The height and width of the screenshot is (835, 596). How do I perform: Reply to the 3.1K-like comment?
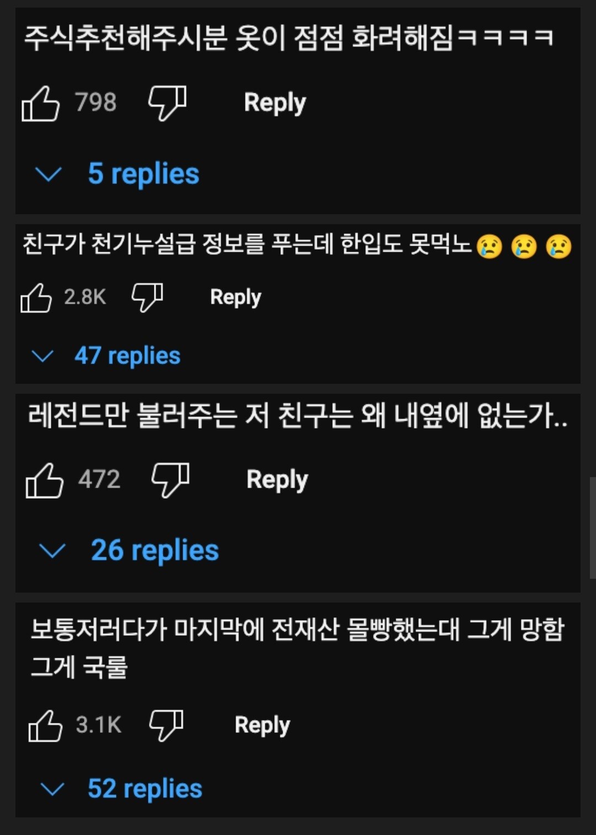pos(262,726)
